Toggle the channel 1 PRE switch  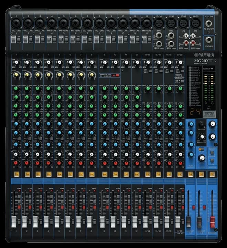coord(19,139)
